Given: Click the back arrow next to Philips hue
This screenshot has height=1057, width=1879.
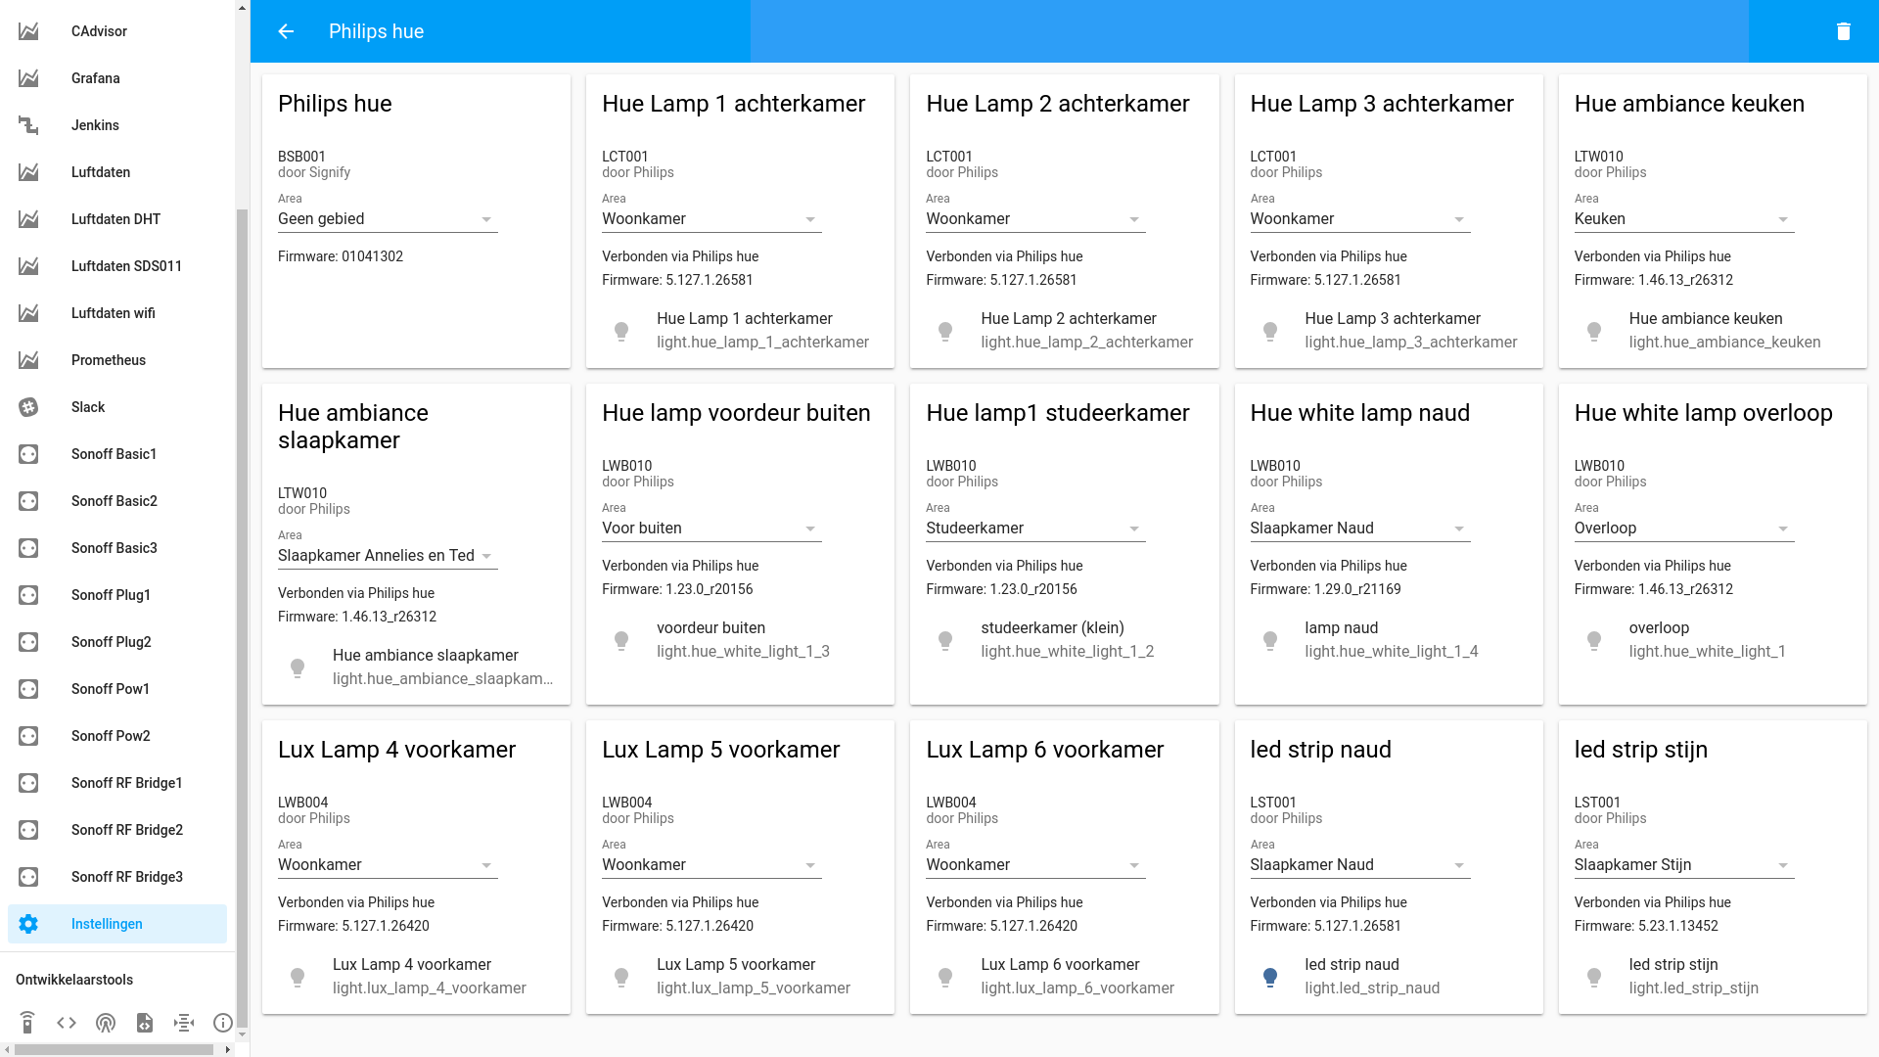Looking at the screenshot, I should coord(286,31).
